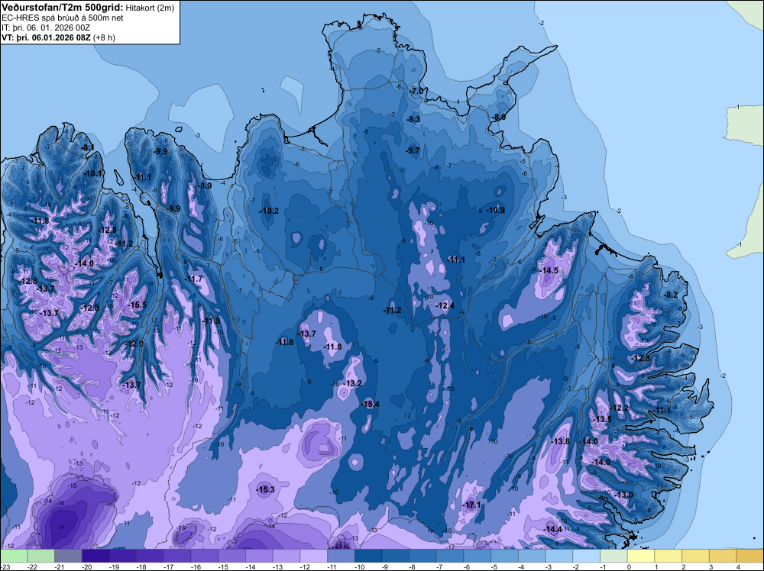Pick the 0 pale yellow legend swatch
This screenshot has height=571, width=764.
point(641,556)
